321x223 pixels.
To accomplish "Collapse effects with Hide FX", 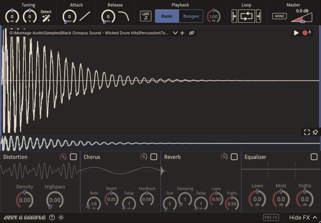I will pyautogui.click(x=303, y=217).
